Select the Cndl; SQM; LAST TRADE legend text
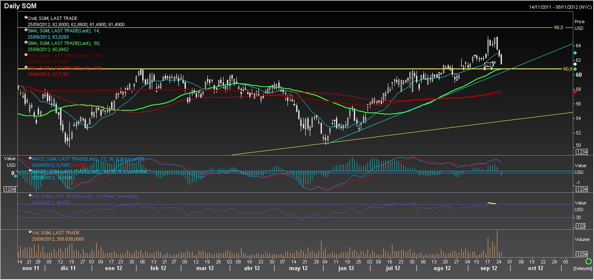 tap(52, 18)
